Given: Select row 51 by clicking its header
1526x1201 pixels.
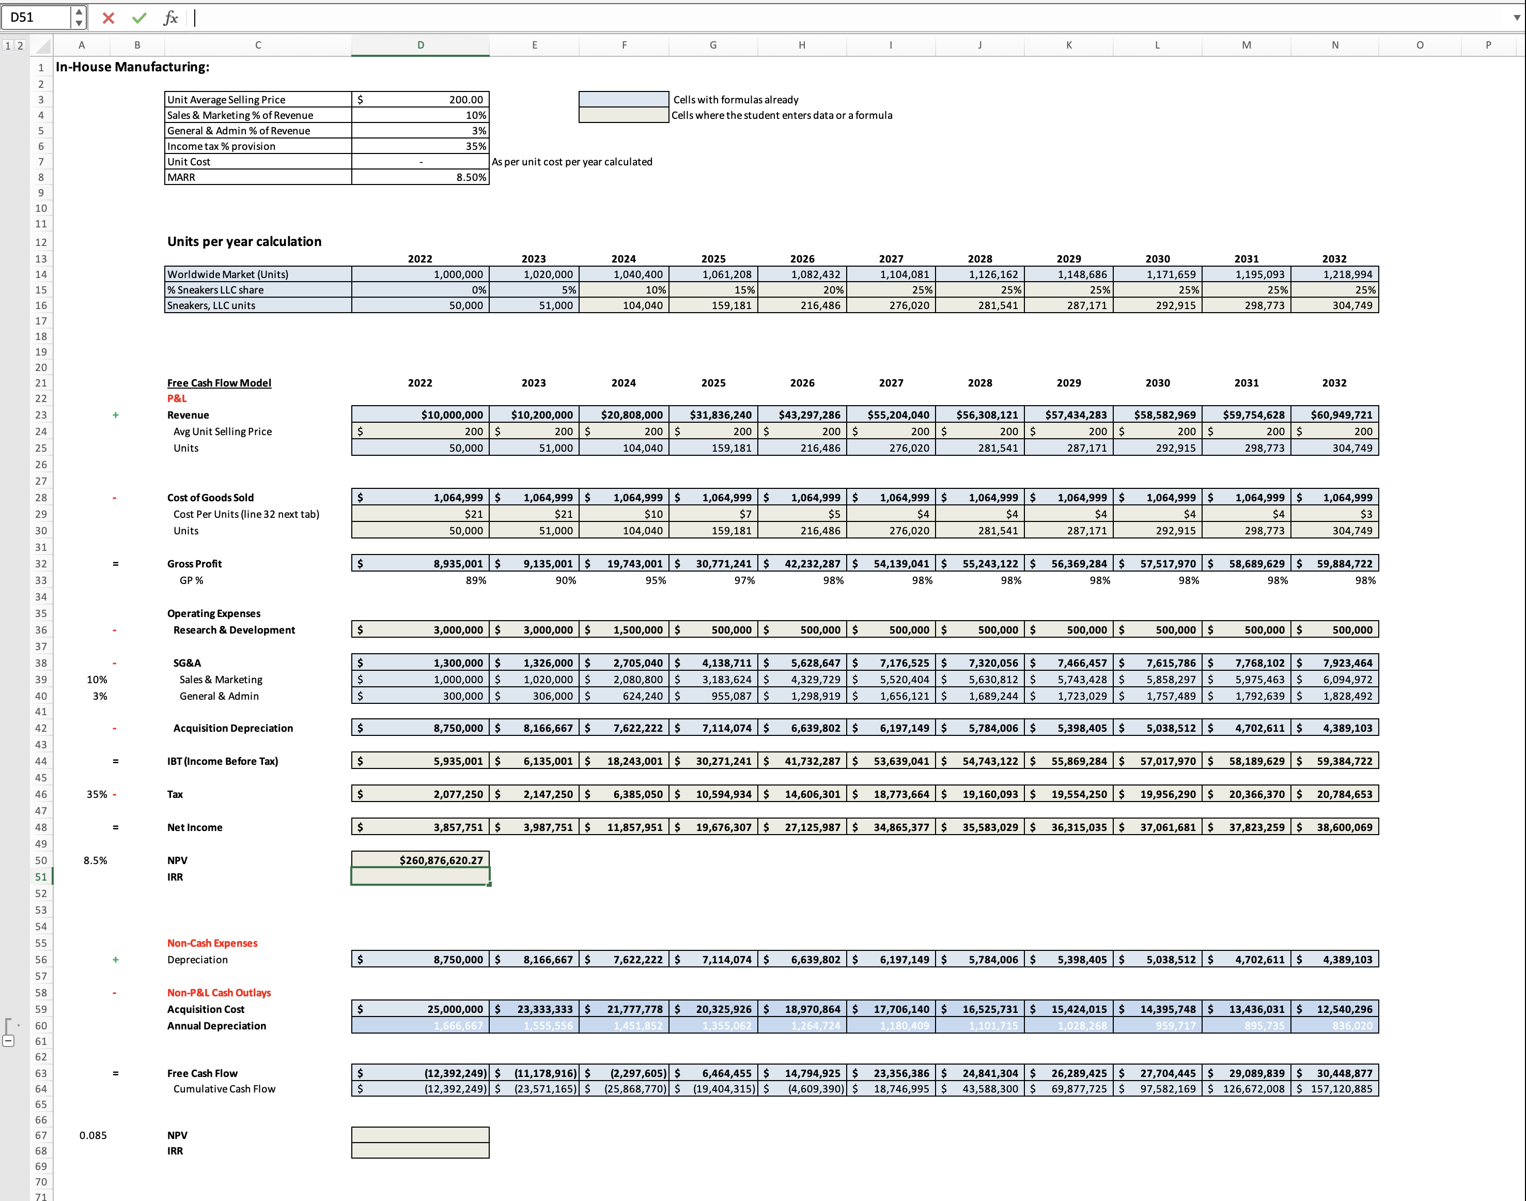Looking at the screenshot, I should 41,877.
